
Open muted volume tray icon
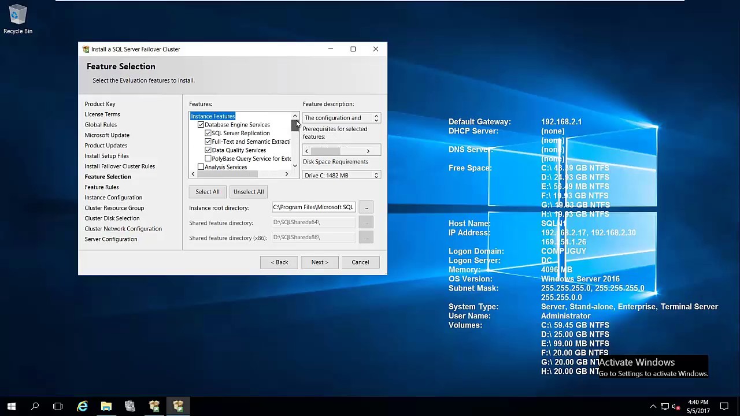676,406
